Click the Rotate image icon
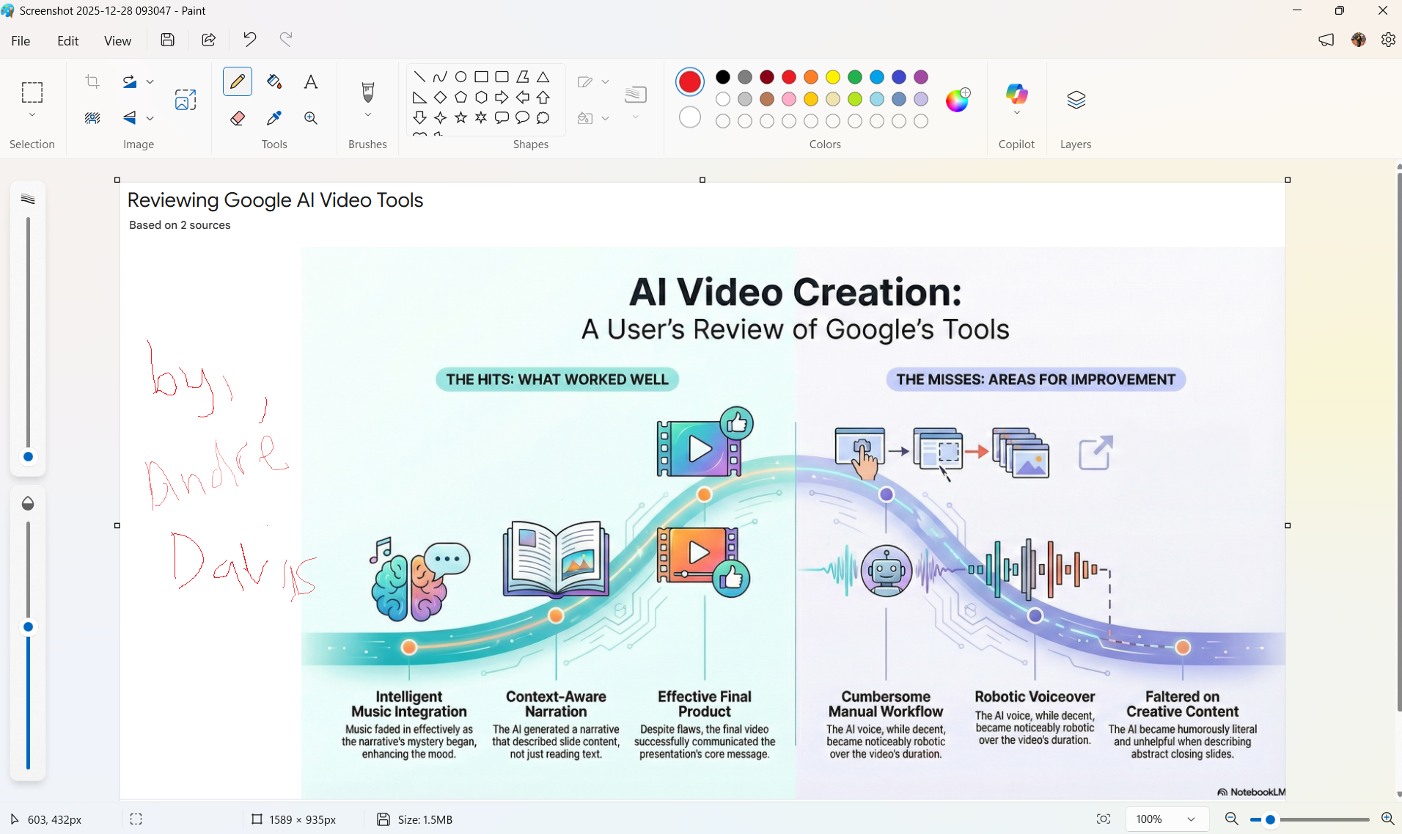This screenshot has height=834, width=1402. [x=130, y=81]
